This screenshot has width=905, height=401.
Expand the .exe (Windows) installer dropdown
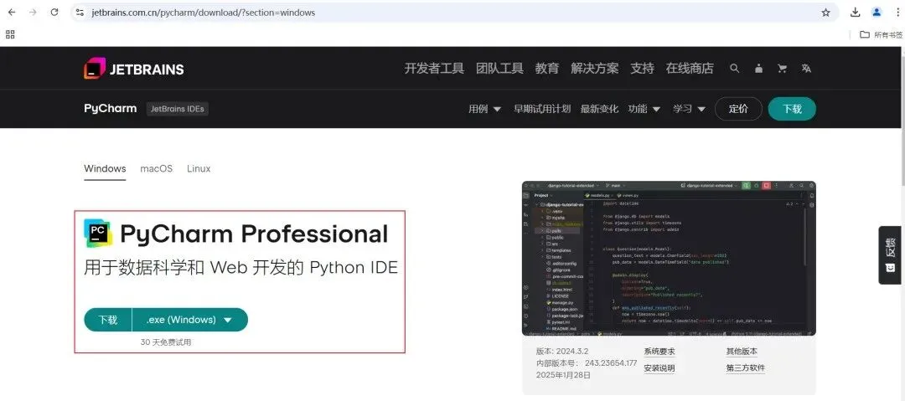click(x=190, y=320)
